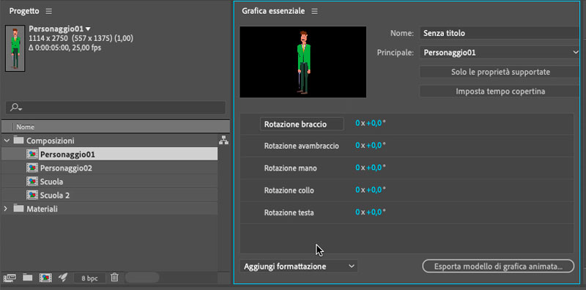Image resolution: width=586 pixels, height=290 pixels.
Task: Click the character preview in Grafica essenziale
Action: click(303, 62)
